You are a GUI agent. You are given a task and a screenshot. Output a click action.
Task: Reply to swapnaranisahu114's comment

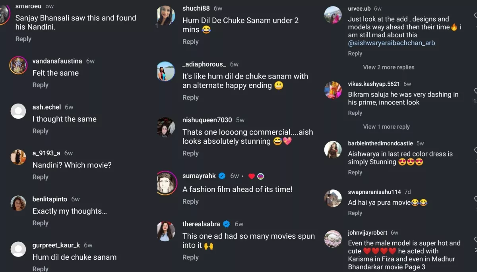pyautogui.click(x=355, y=213)
